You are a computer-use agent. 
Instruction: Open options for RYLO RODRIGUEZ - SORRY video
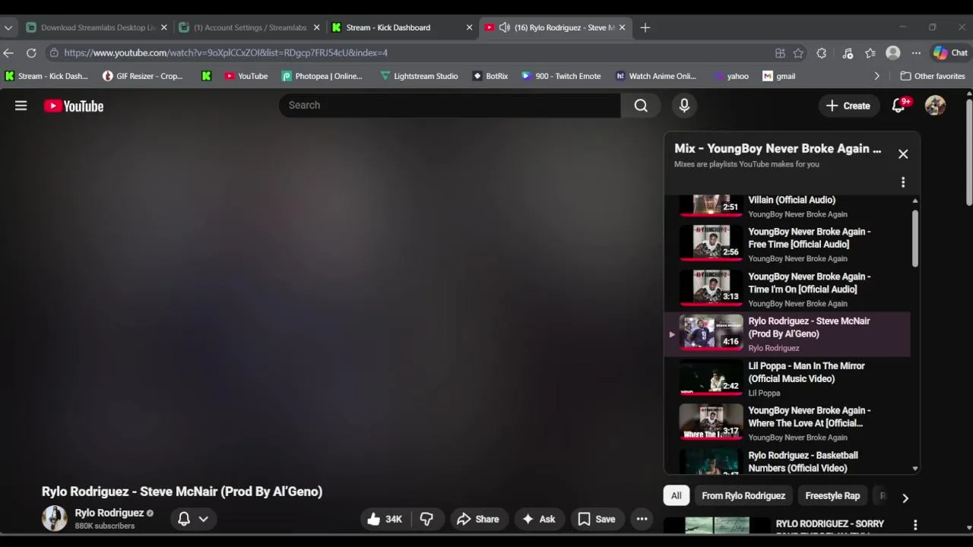[915, 525]
